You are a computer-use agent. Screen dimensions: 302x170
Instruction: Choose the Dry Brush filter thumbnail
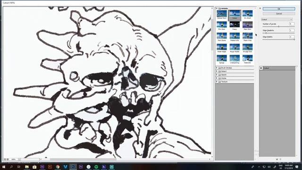247,14
